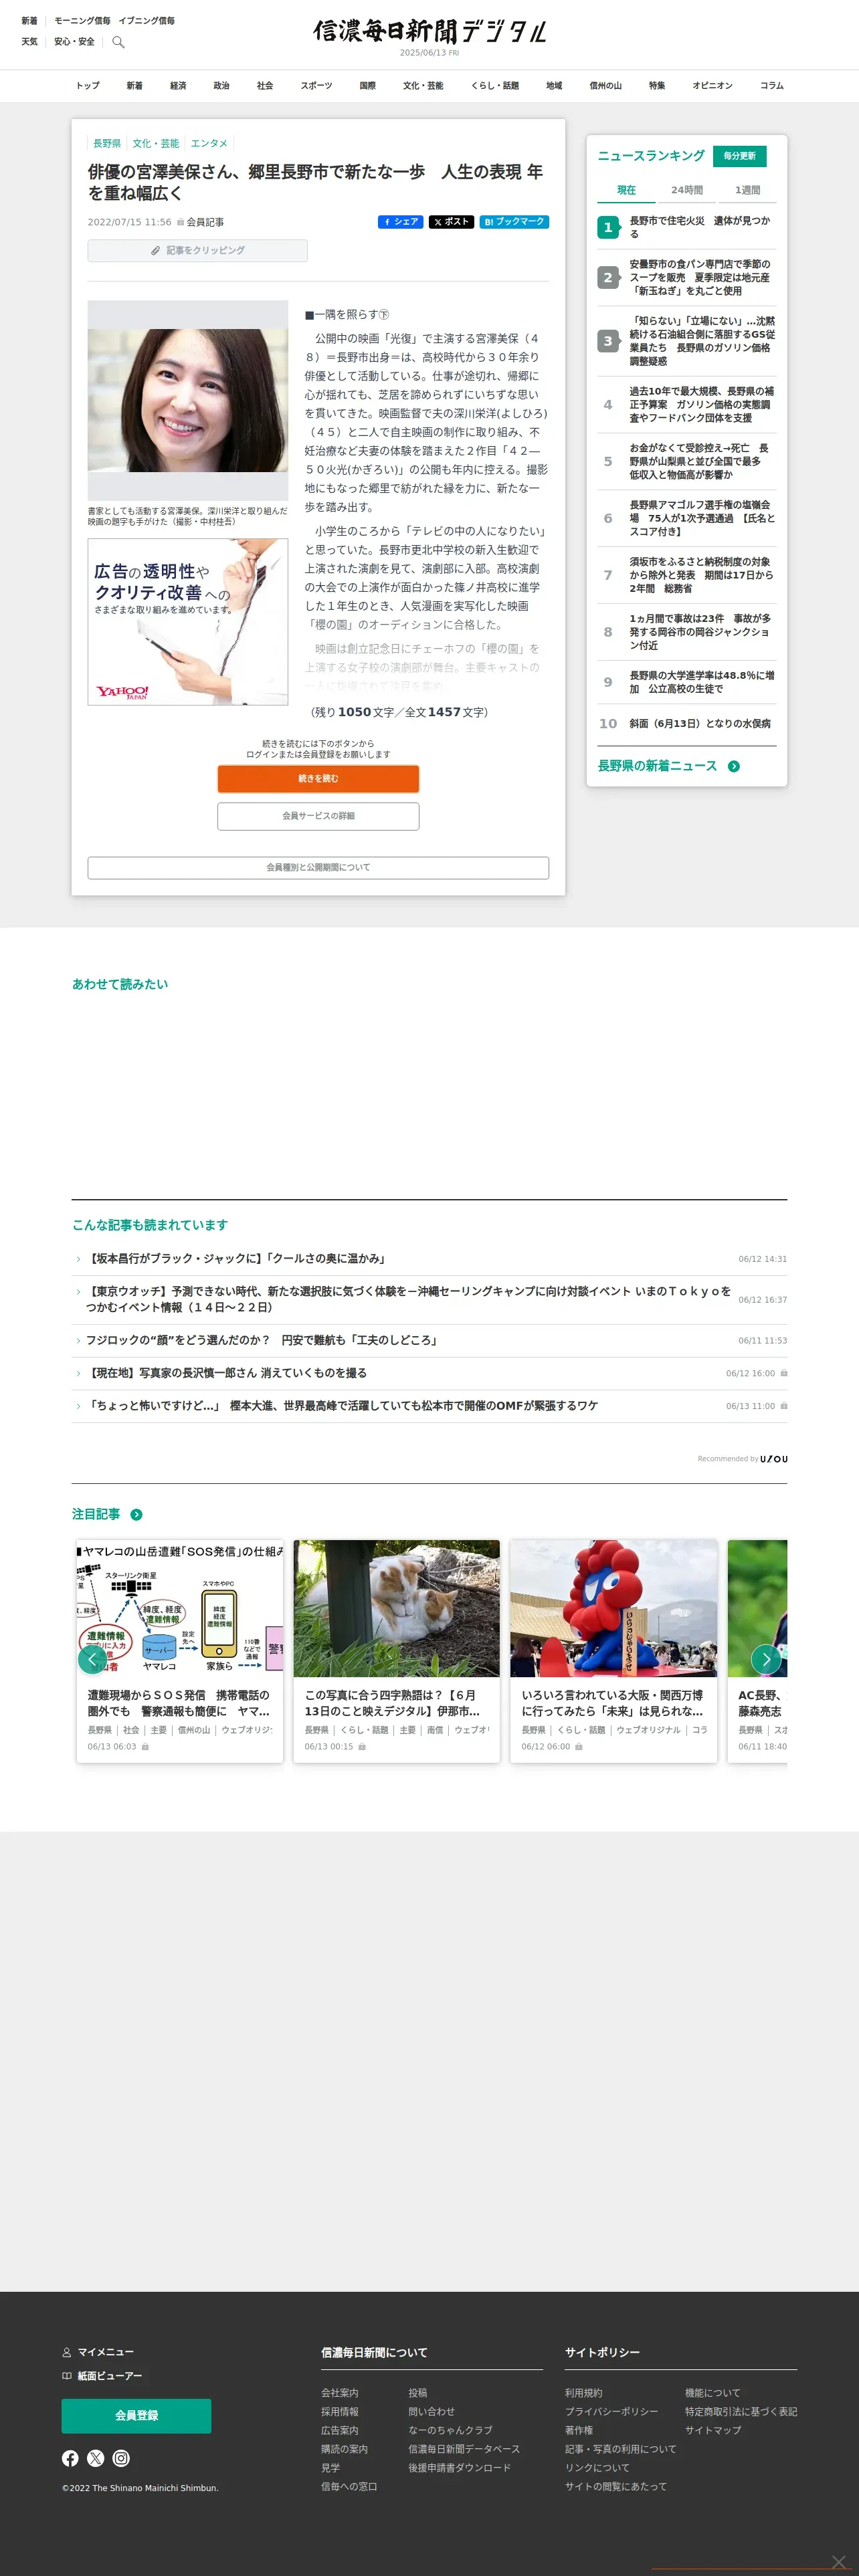
Task: Open 信州の山 navigation item
Action: pyautogui.click(x=605, y=86)
